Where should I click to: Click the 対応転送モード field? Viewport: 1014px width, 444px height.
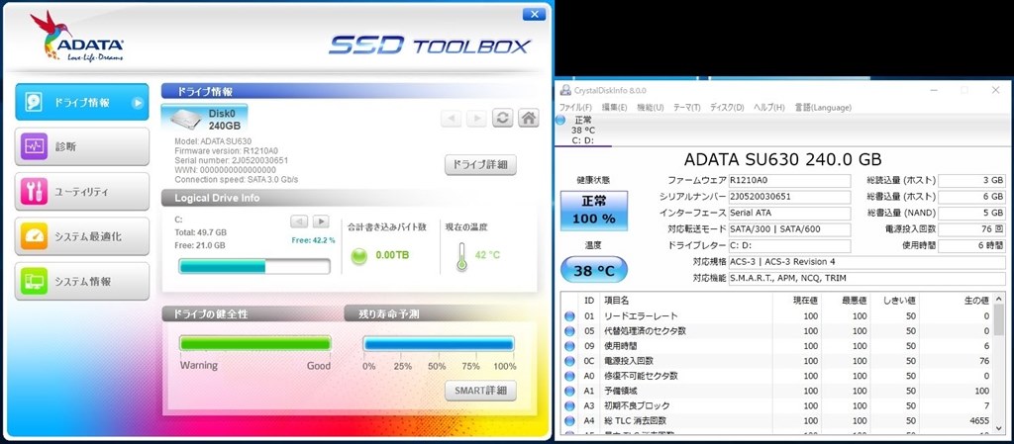(789, 229)
